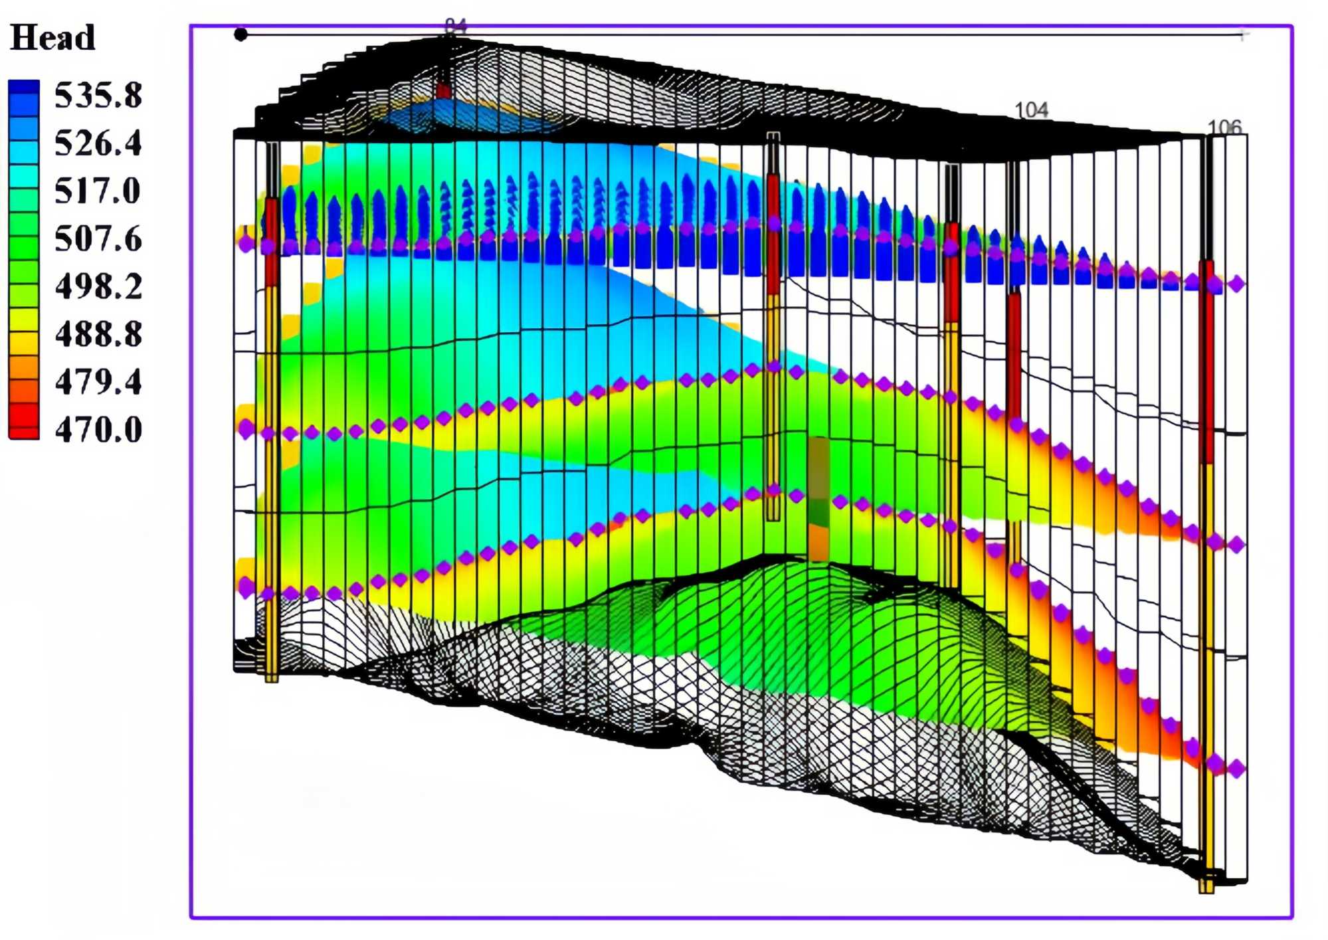This screenshot has width=1328, height=940.
Task: Click the 488.8 legend value label
Action: 98,333
